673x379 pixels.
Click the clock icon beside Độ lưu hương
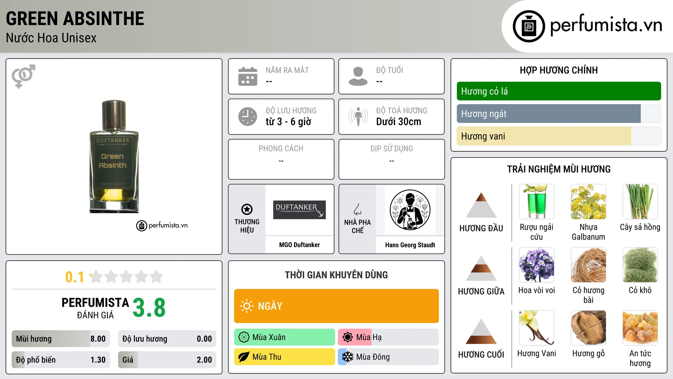pos(248,116)
